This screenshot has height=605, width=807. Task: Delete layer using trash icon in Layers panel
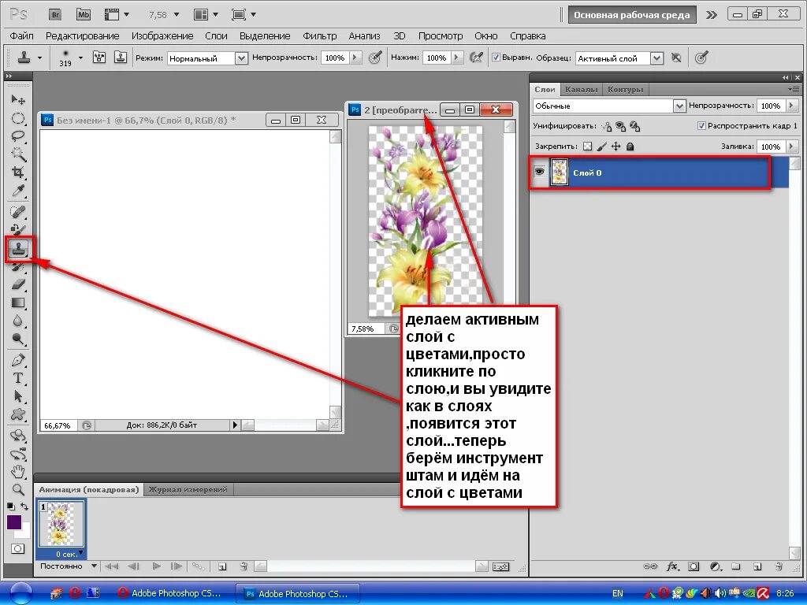pos(779,566)
